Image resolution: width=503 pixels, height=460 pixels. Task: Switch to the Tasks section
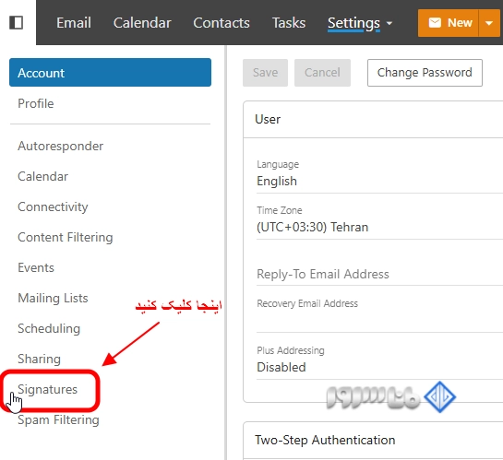click(289, 23)
